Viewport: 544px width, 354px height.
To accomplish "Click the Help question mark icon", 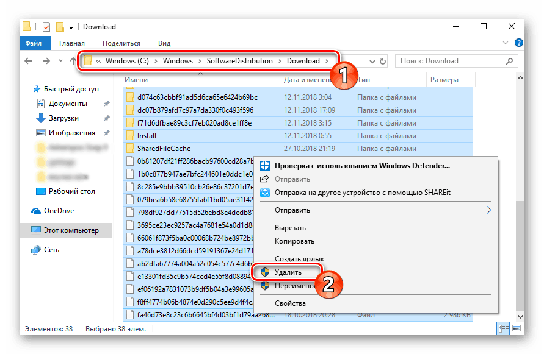I will (518, 43).
